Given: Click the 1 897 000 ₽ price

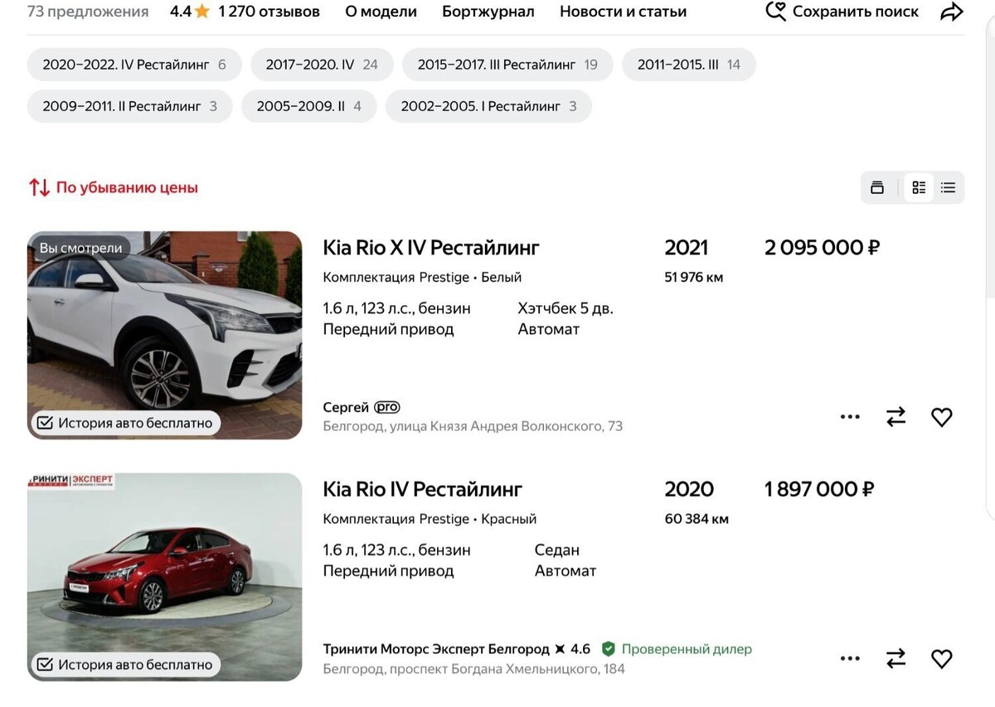Looking at the screenshot, I should coord(819,489).
